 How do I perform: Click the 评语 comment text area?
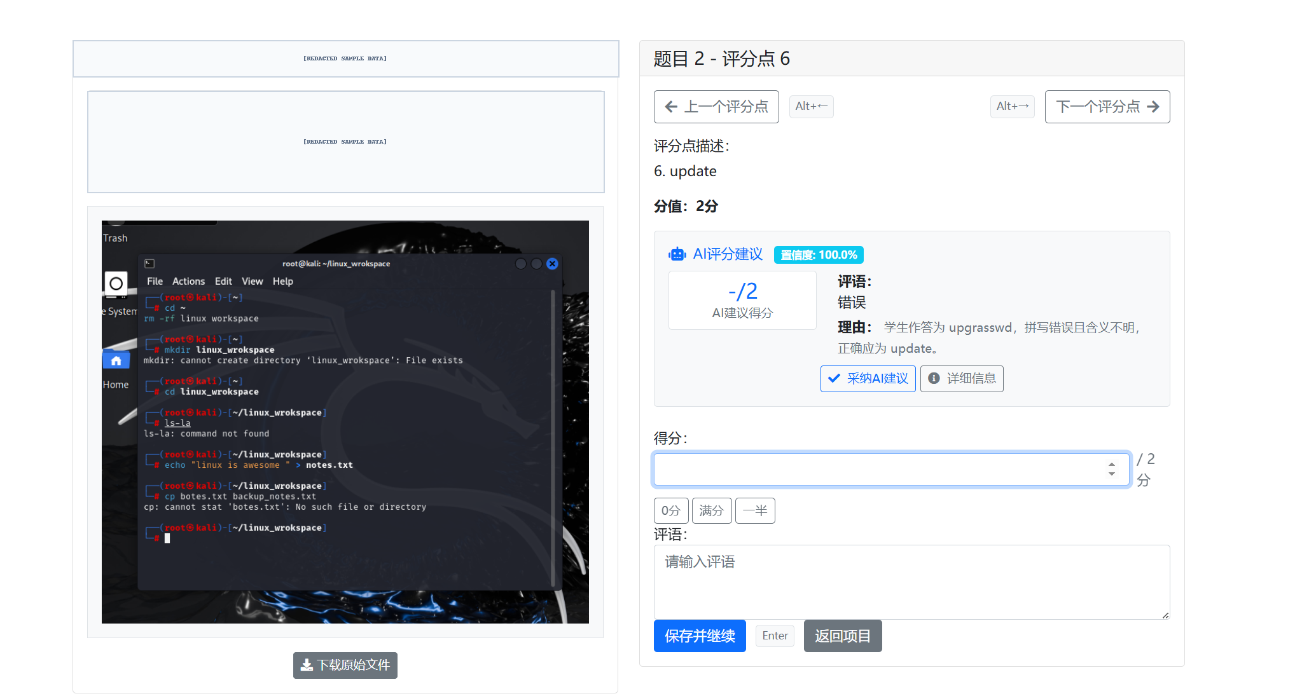[911, 582]
